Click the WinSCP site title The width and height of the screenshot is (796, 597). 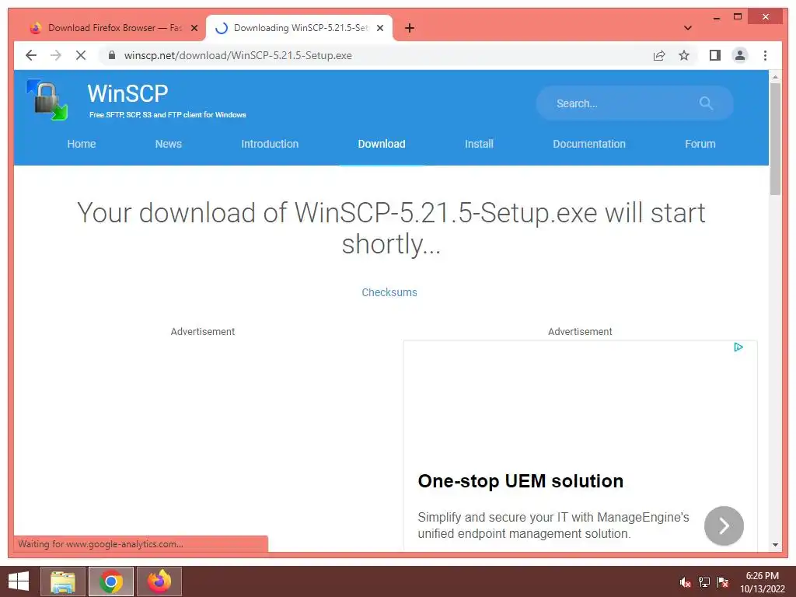tap(127, 93)
